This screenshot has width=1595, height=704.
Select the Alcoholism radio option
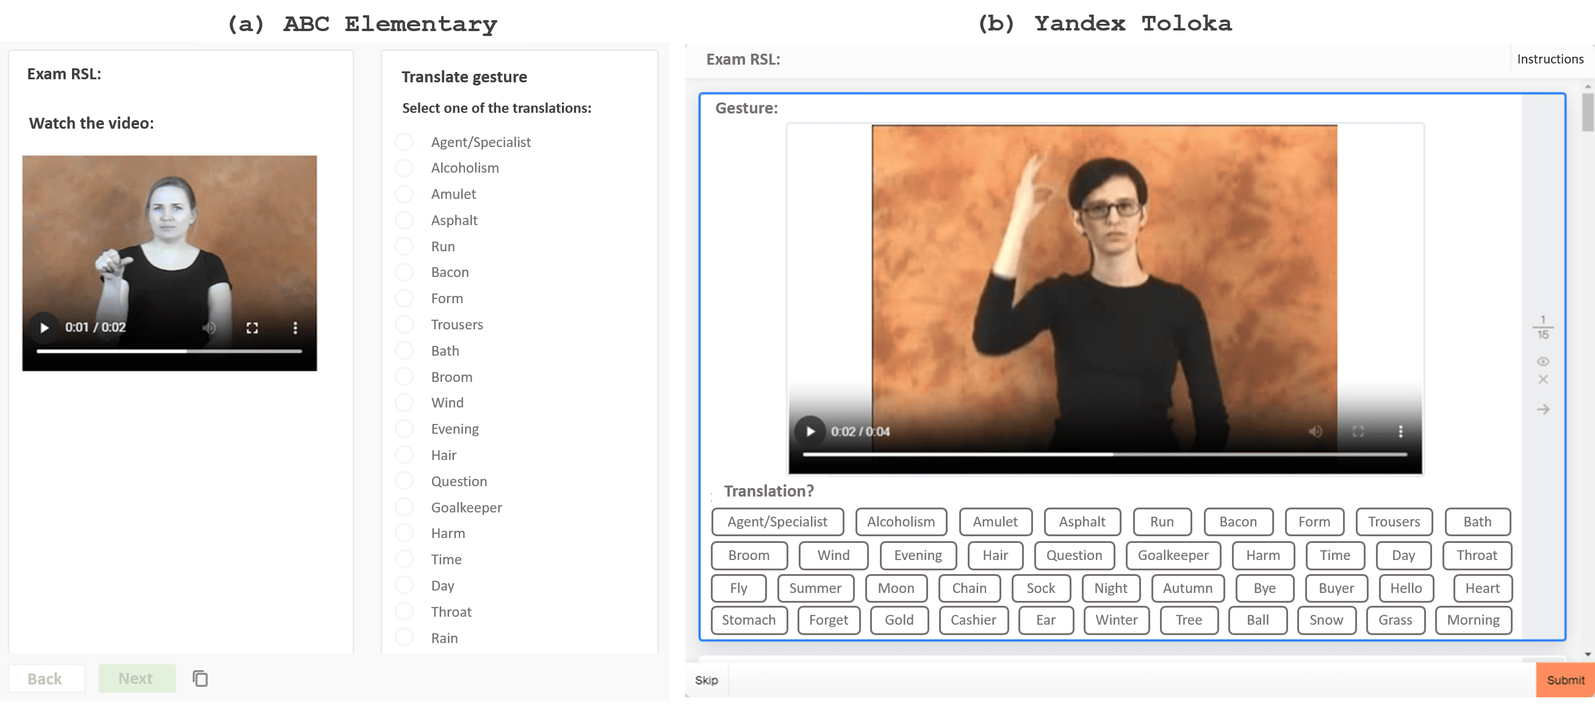405,168
